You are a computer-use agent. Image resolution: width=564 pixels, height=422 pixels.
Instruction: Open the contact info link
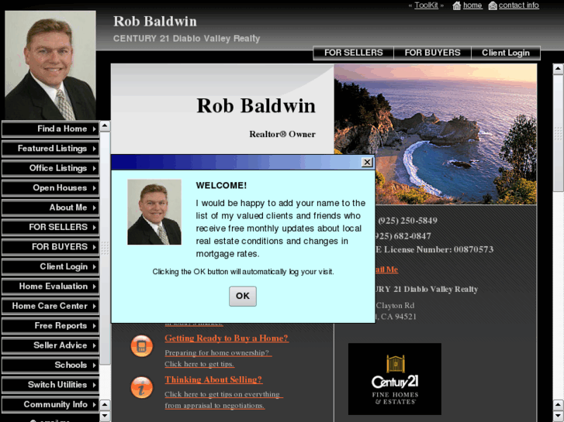[519, 5]
